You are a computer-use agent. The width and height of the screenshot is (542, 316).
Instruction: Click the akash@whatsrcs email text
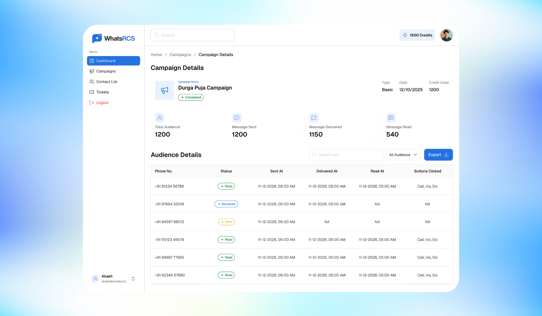(114, 281)
